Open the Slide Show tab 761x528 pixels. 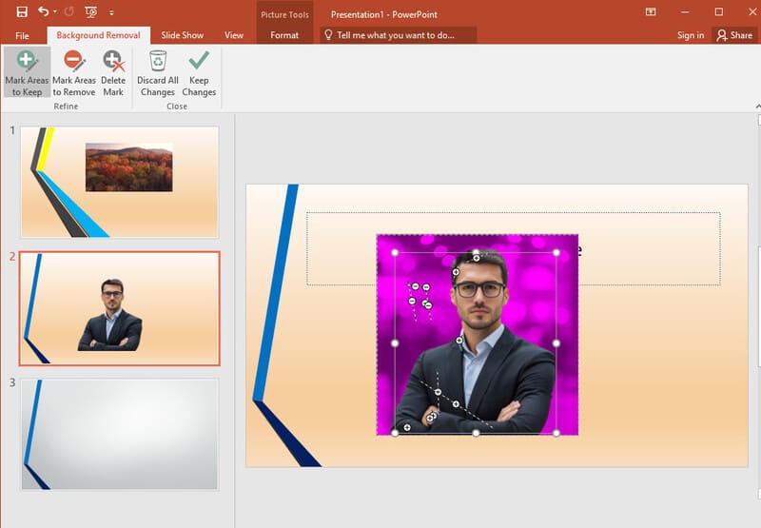(182, 35)
